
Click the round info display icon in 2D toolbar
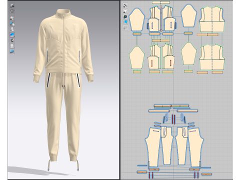coord(125,16)
